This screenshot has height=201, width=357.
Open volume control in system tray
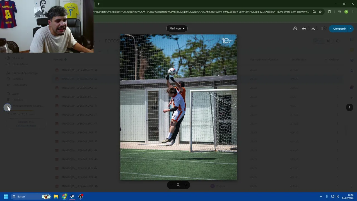[337, 197]
